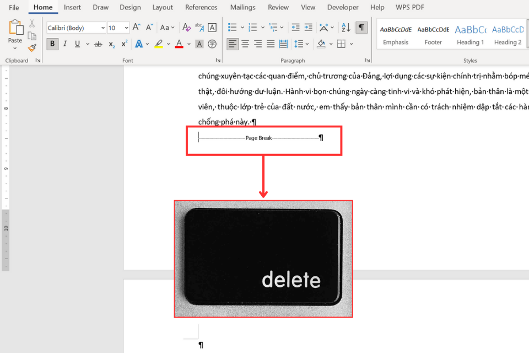Align the paragraph to the right
The image size is (529, 353).
[x=258, y=44]
